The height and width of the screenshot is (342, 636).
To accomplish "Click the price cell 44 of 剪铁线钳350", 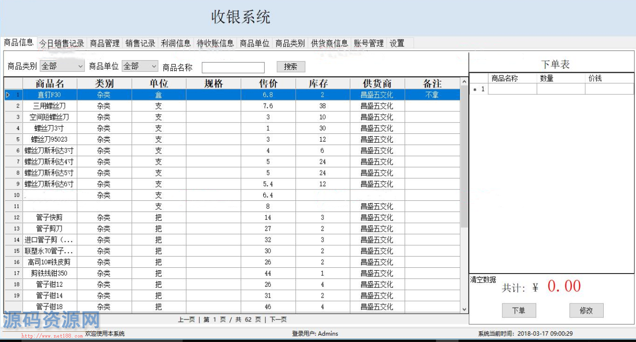I will (x=268, y=273).
